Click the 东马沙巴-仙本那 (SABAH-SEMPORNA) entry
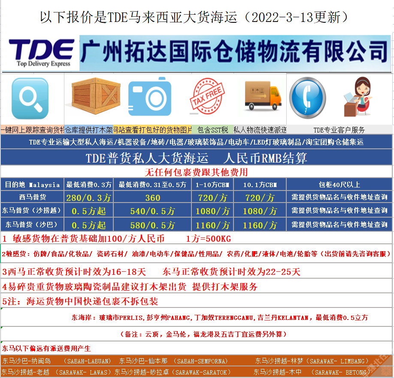Screen dimensions: 394x378 tap(173, 361)
